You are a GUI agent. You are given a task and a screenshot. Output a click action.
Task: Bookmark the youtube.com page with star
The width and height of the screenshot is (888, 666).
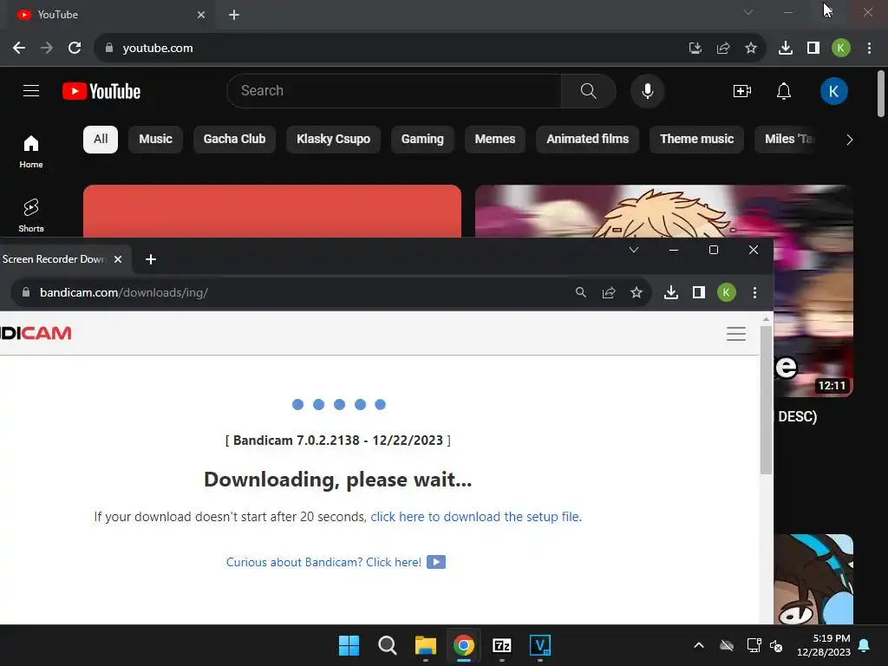[751, 49]
